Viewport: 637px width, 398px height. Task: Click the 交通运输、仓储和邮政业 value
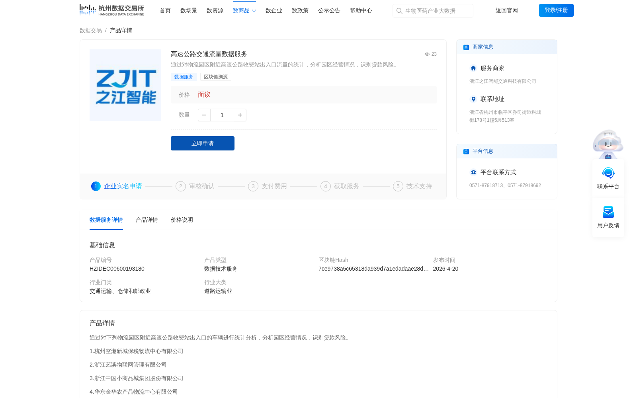point(120,291)
